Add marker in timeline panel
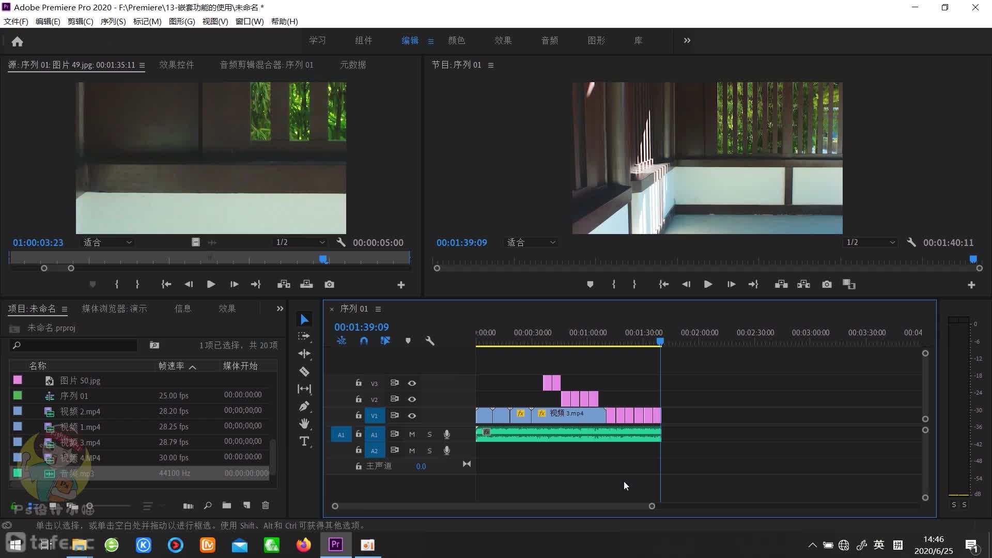 point(408,341)
